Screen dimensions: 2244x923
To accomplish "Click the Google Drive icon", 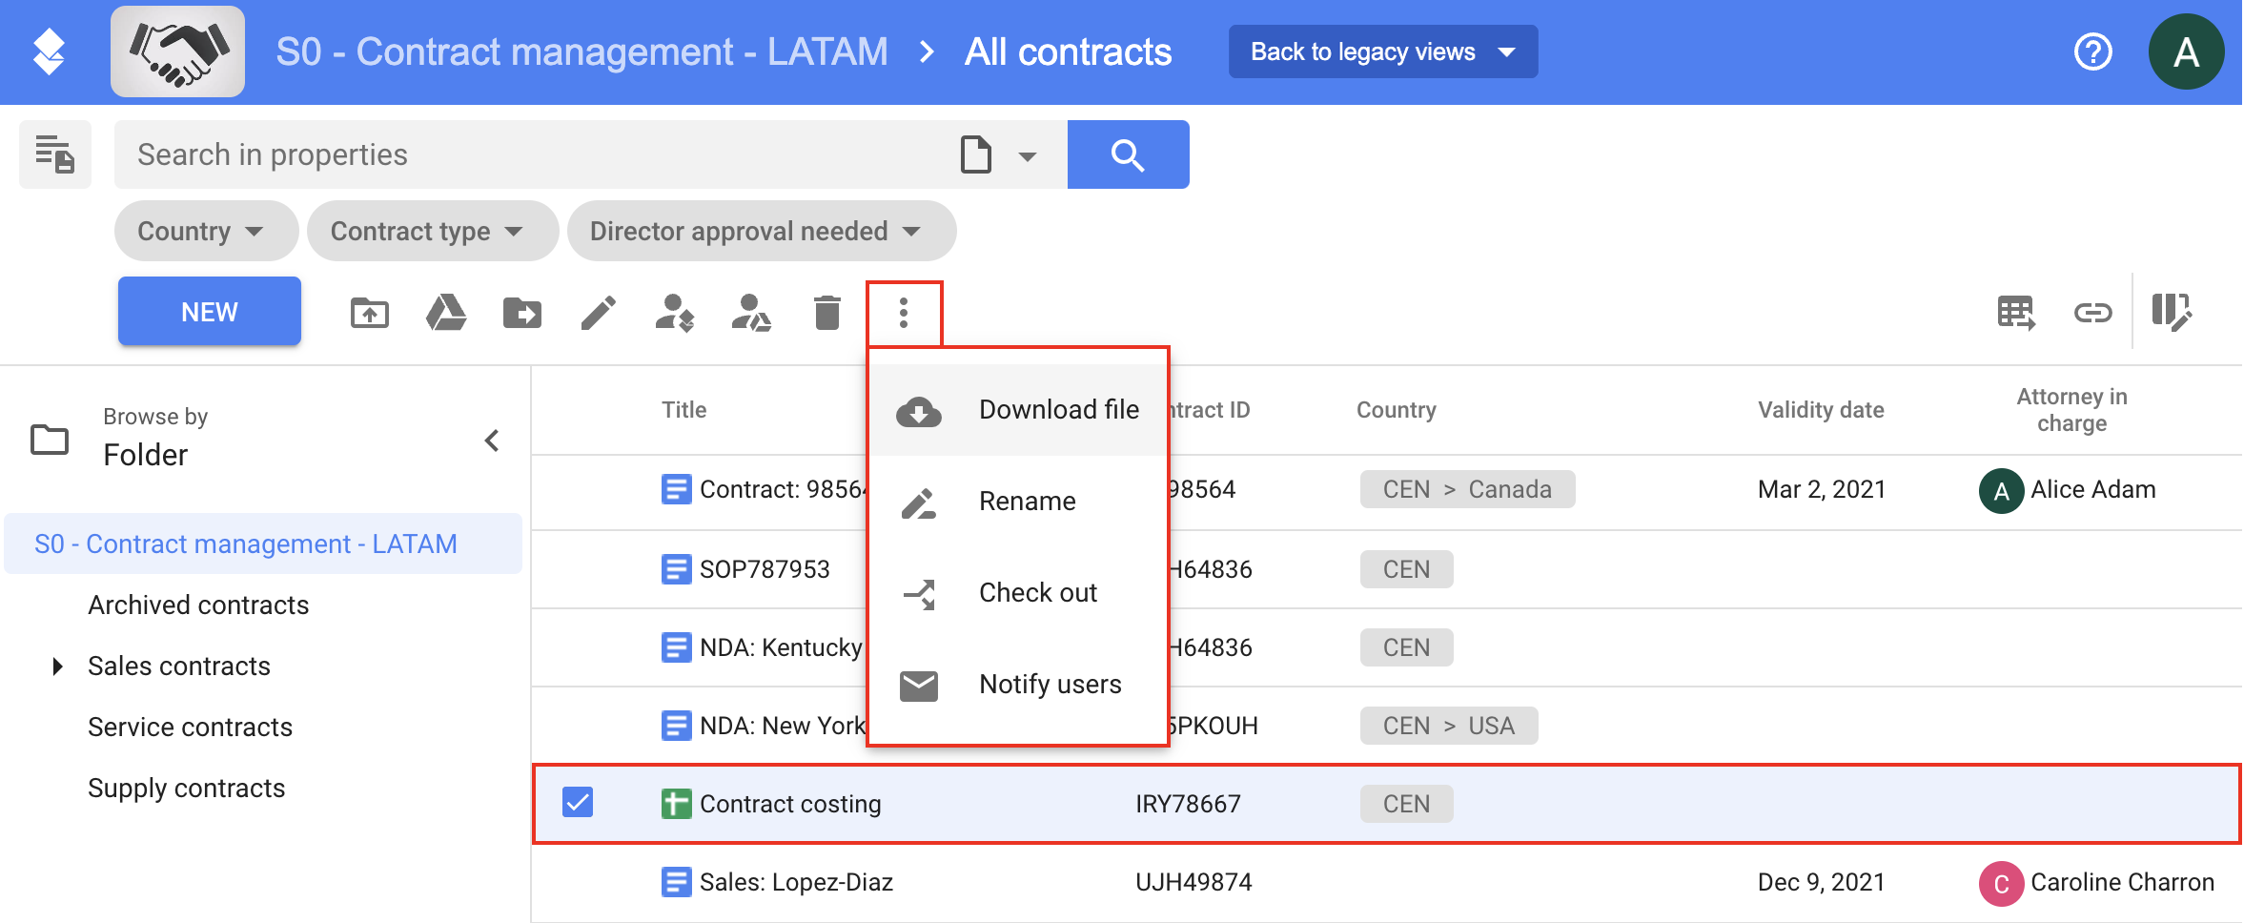I will click(446, 313).
